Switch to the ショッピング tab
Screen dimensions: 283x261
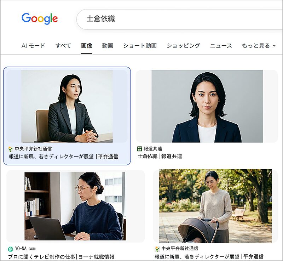(x=183, y=46)
